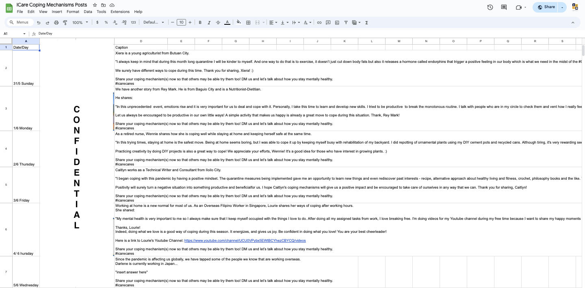Click the cell '31/5 Sunday'
Image resolution: width=585 pixels, height=288 pixels.
(x=26, y=68)
